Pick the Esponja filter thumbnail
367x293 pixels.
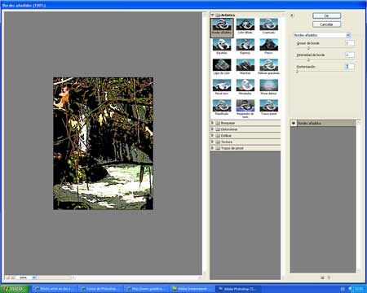(245, 46)
